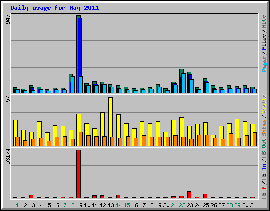Click the 947 axis maximum label
Viewport: 270px width, 211px height.
click(8, 20)
